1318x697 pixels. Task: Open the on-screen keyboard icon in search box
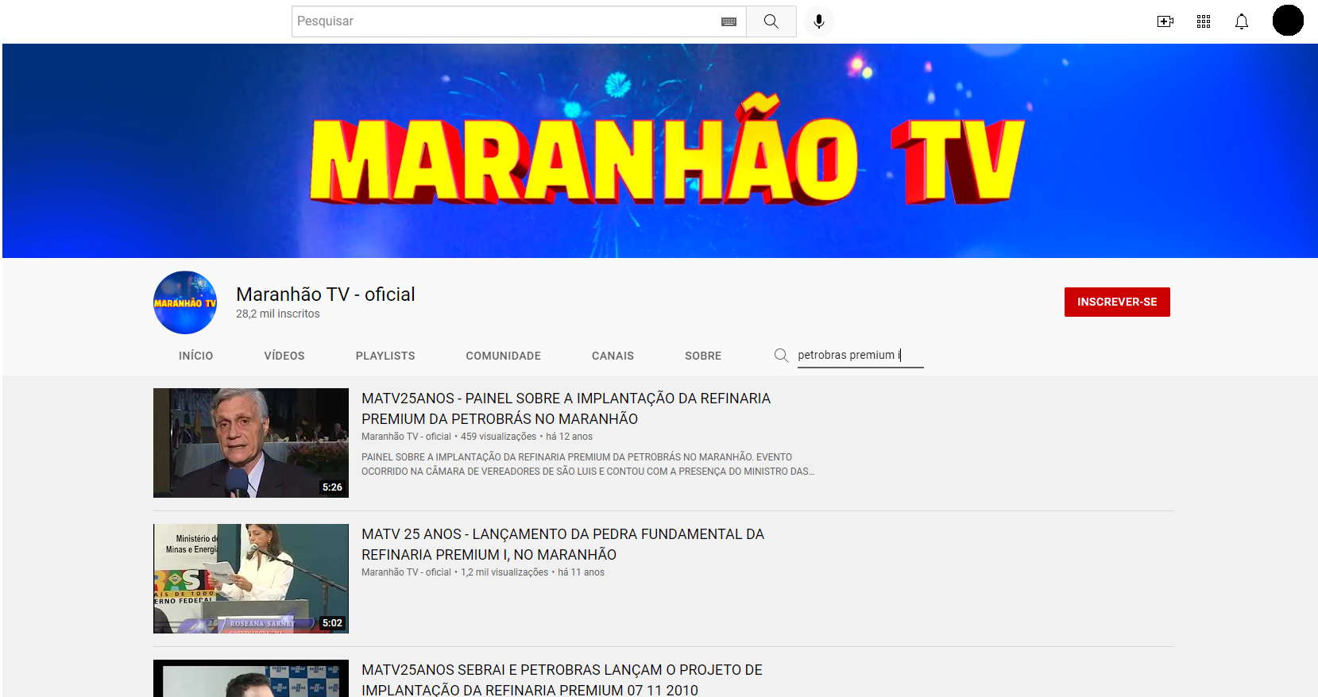pyautogui.click(x=729, y=21)
